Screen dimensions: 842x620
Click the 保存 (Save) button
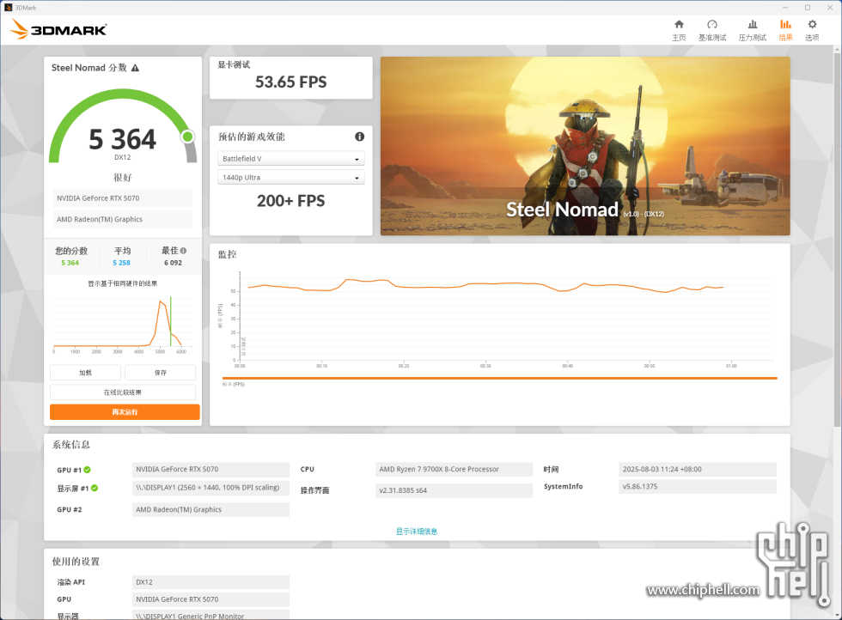tap(160, 373)
